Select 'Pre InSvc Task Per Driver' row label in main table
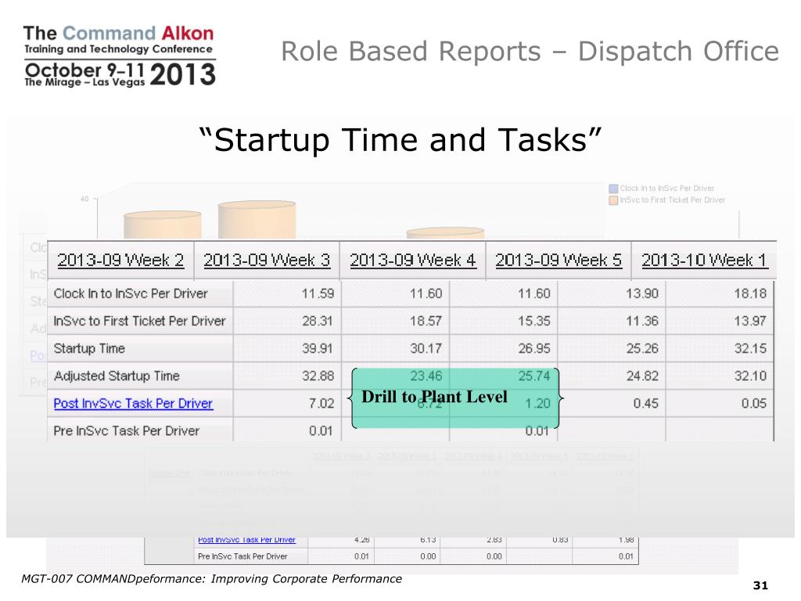 (x=126, y=431)
